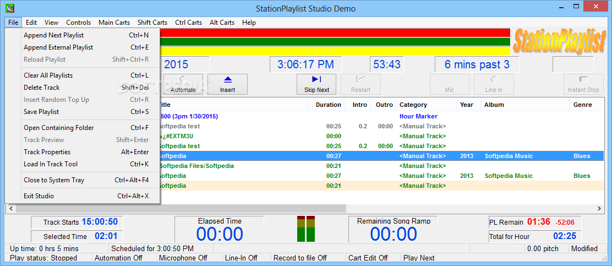
Task: Click the Year column header
Action: click(468, 105)
